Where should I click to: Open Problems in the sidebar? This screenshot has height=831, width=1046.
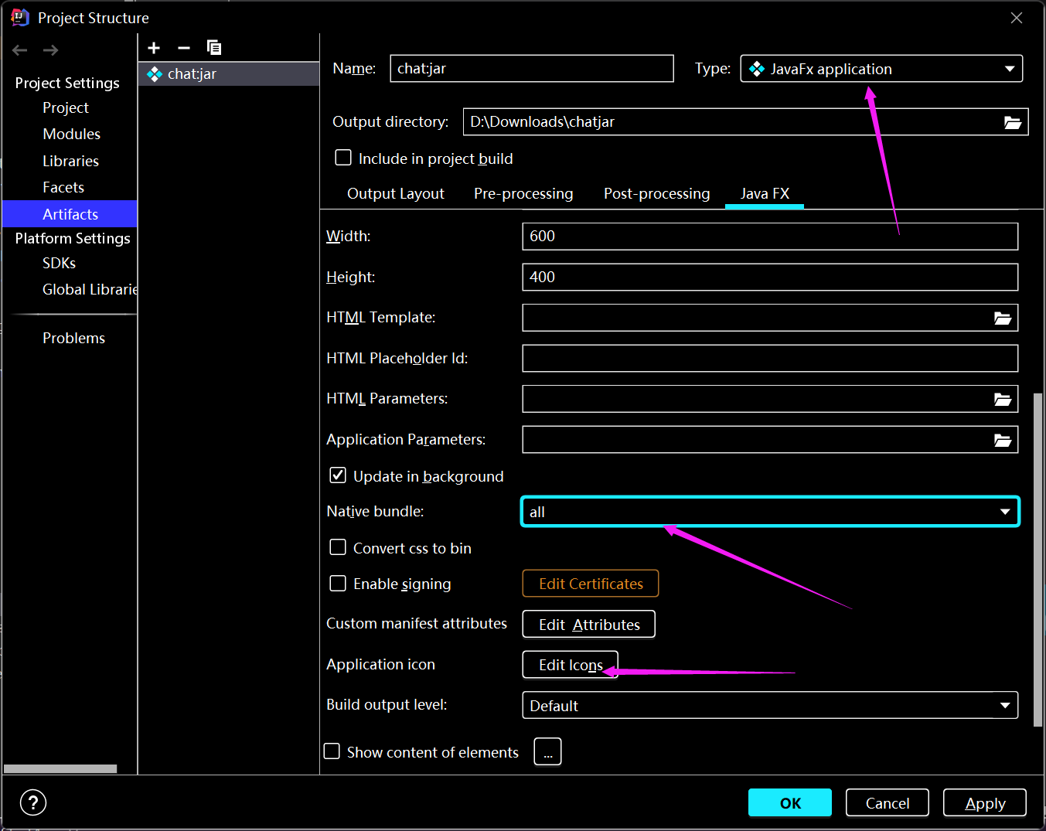(73, 338)
